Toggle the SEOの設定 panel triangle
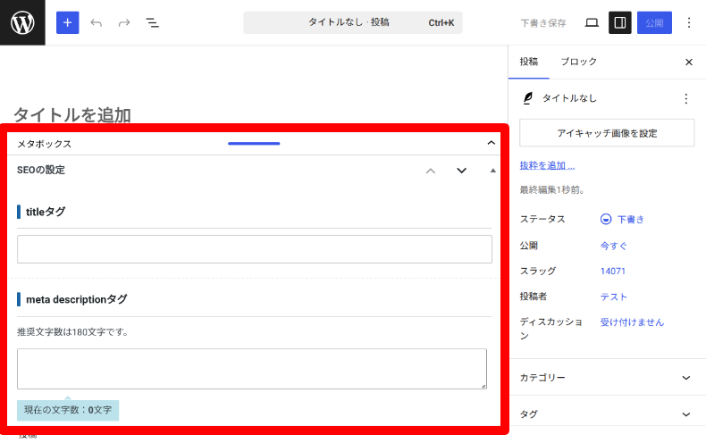This screenshot has width=706, height=443. pos(493,171)
